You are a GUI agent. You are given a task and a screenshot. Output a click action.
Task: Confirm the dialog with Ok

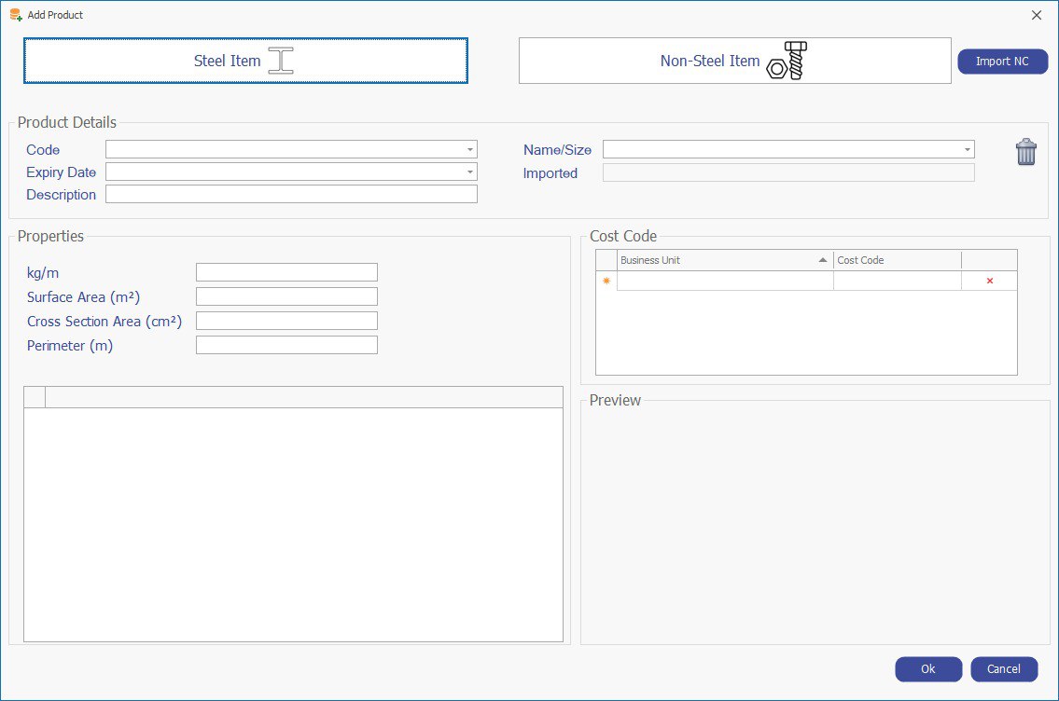coord(927,669)
